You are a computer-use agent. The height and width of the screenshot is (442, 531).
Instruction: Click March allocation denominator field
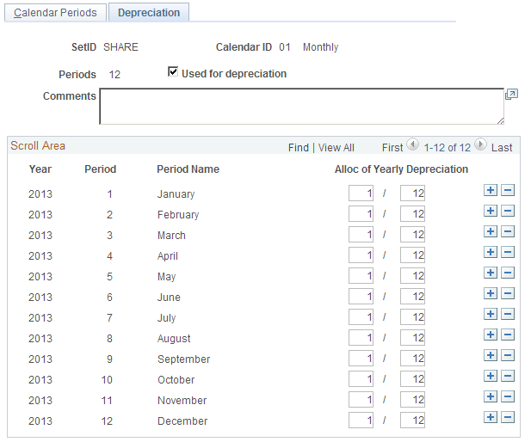[412, 235]
